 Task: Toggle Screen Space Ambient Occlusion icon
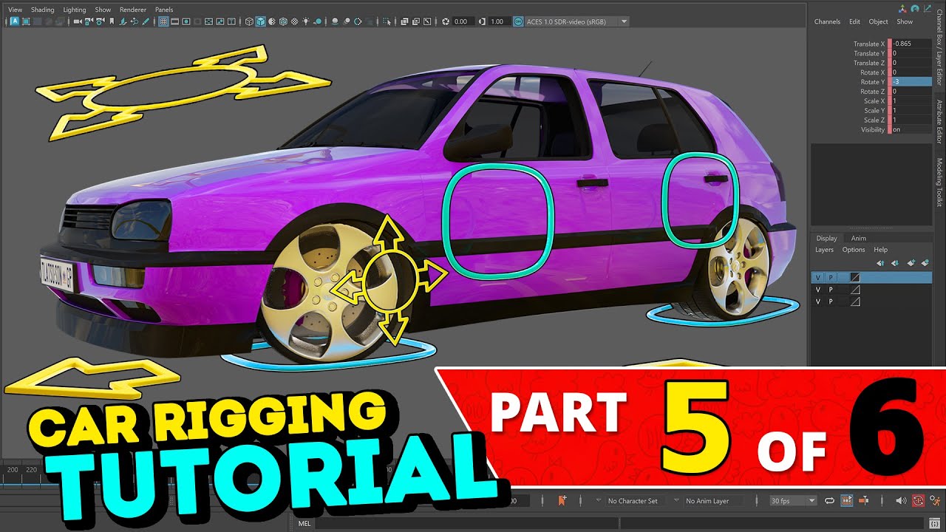coord(335,21)
